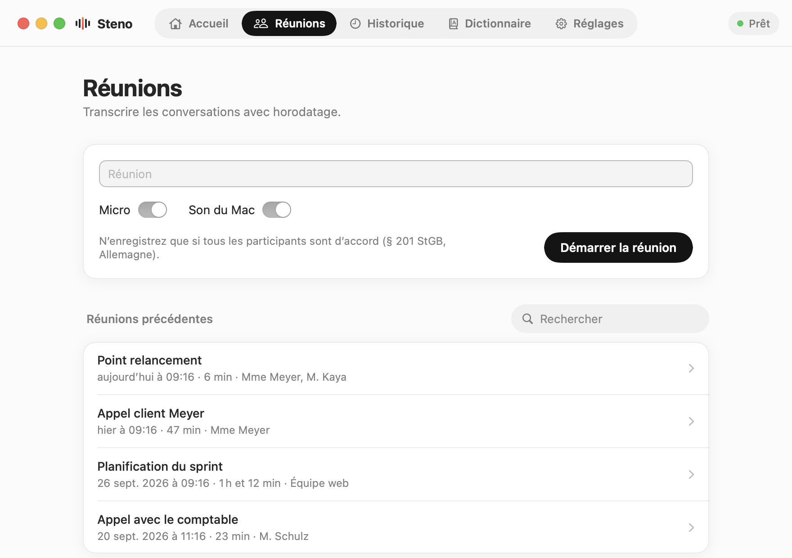
Task: Focus the Rechercher search field
Action: tap(610, 319)
